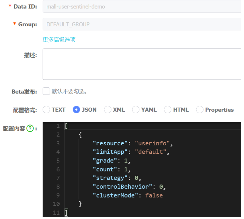Screen dimensions: 244x219
Task: Set config format to Properties
Action: tap(200, 109)
